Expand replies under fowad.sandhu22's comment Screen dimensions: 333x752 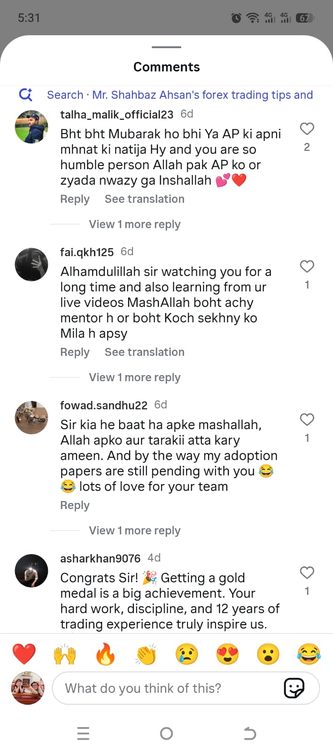pyautogui.click(x=134, y=531)
